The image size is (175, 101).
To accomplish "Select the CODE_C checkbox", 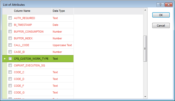I will 10,72.
